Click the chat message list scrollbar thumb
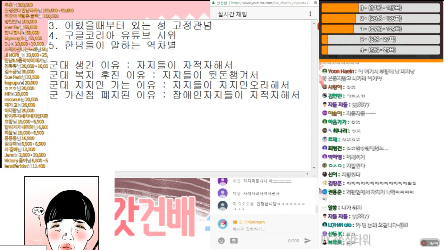The image size is (444, 250). 317,209
